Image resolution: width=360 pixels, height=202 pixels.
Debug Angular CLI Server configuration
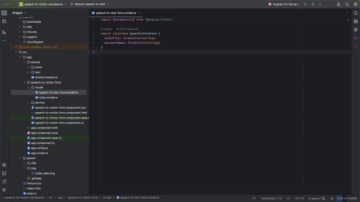(x=313, y=4)
